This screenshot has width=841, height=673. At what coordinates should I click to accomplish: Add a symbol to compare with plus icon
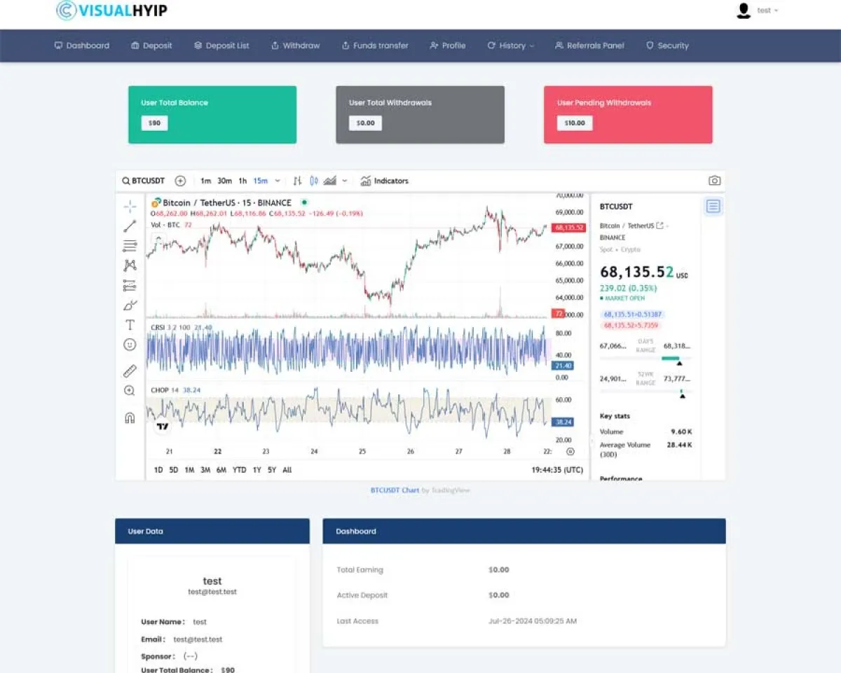pyautogui.click(x=180, y=181)
